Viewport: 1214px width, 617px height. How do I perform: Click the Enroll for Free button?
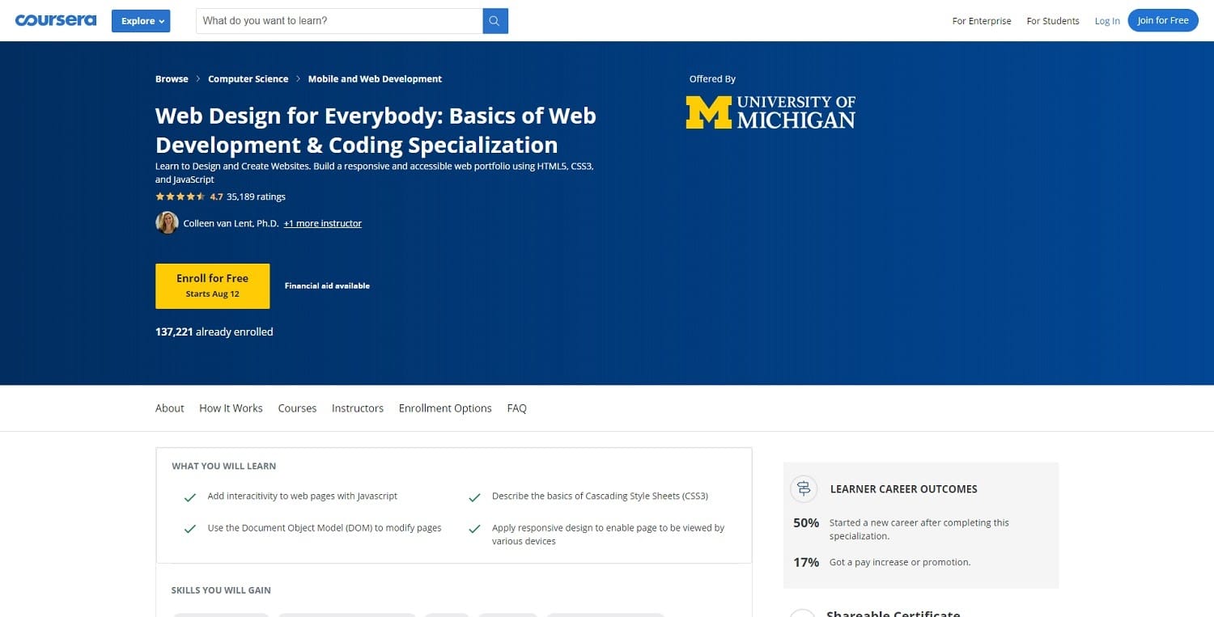(x=212, y=285)
